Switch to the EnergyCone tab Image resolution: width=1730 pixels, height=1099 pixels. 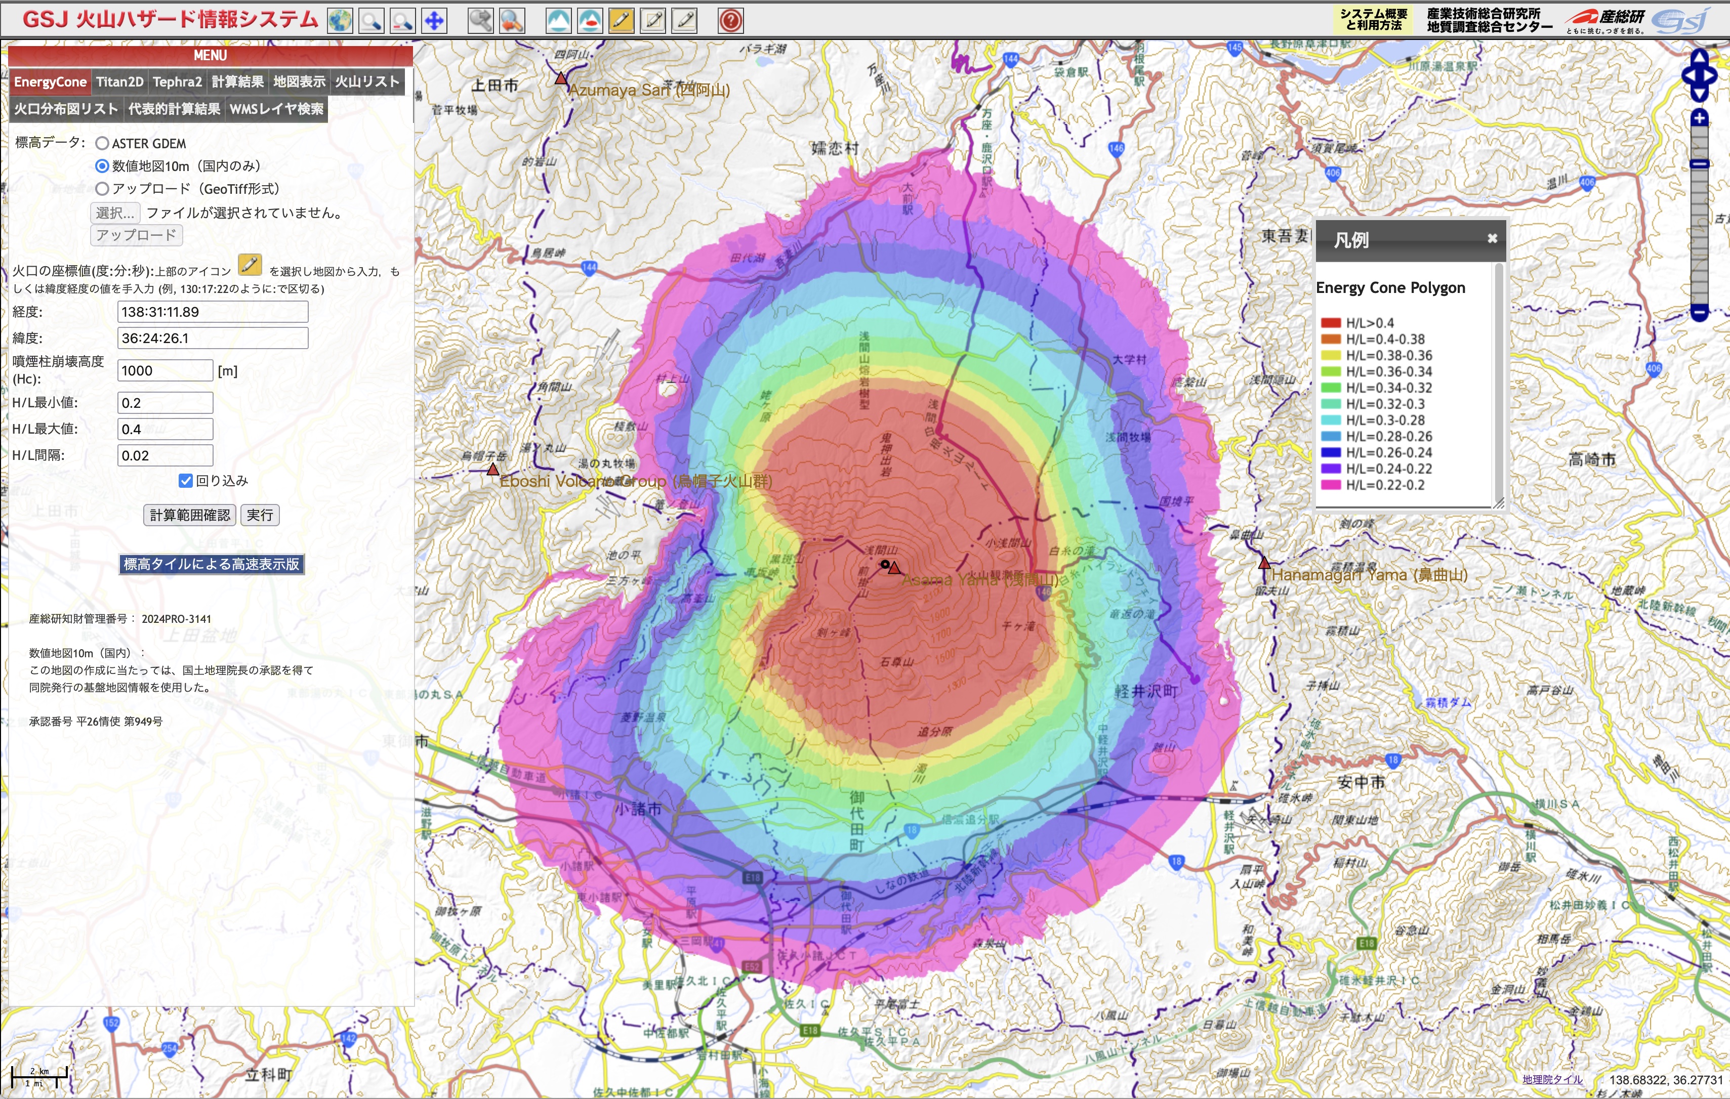pos(50,82)
